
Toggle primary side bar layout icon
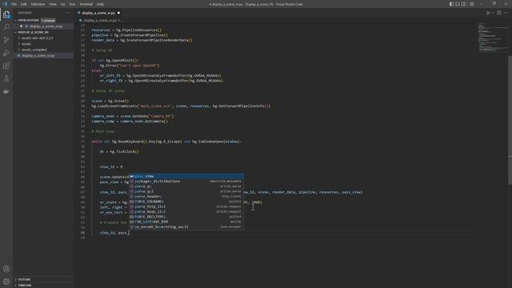451,4
